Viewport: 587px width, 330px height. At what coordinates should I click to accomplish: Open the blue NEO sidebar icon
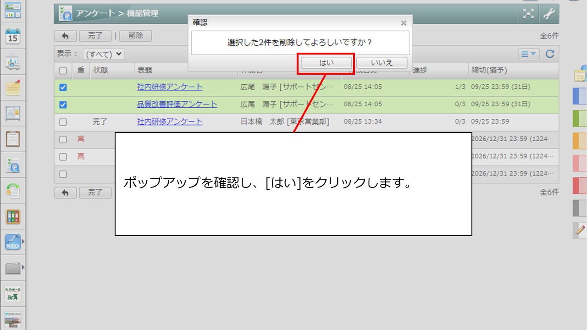(13, 242)
